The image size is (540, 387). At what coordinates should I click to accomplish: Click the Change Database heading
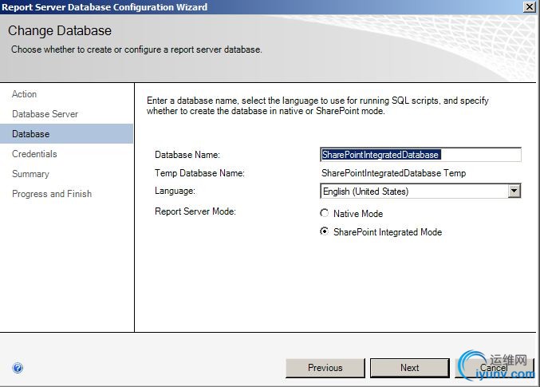pos(60,30)
